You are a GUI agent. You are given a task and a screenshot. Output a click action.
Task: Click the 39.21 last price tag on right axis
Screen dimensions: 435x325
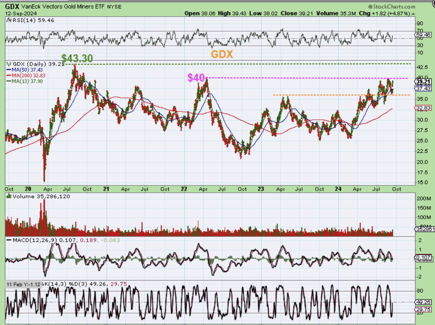click(x=424, y=81)
